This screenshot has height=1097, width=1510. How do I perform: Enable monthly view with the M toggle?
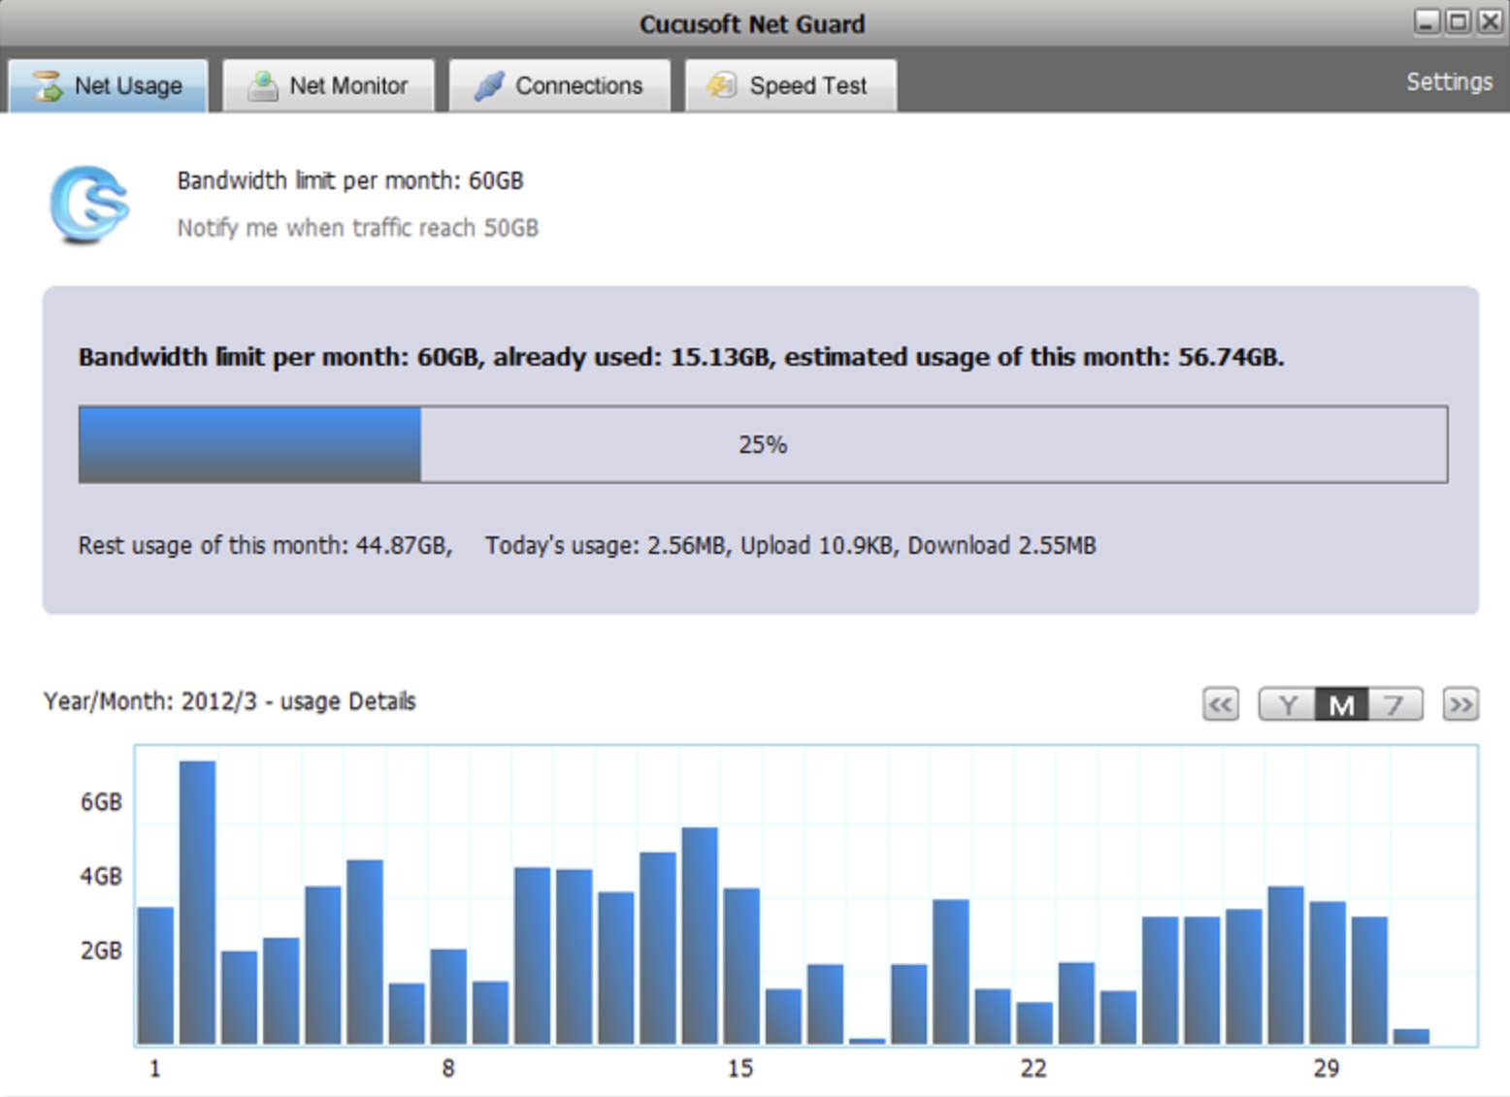point(1340,704)
